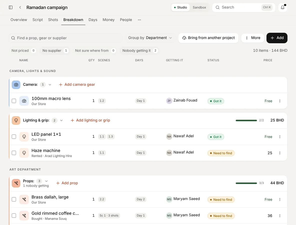
Task: Open the Group by Department dropdown
Action: click(150, 38)
